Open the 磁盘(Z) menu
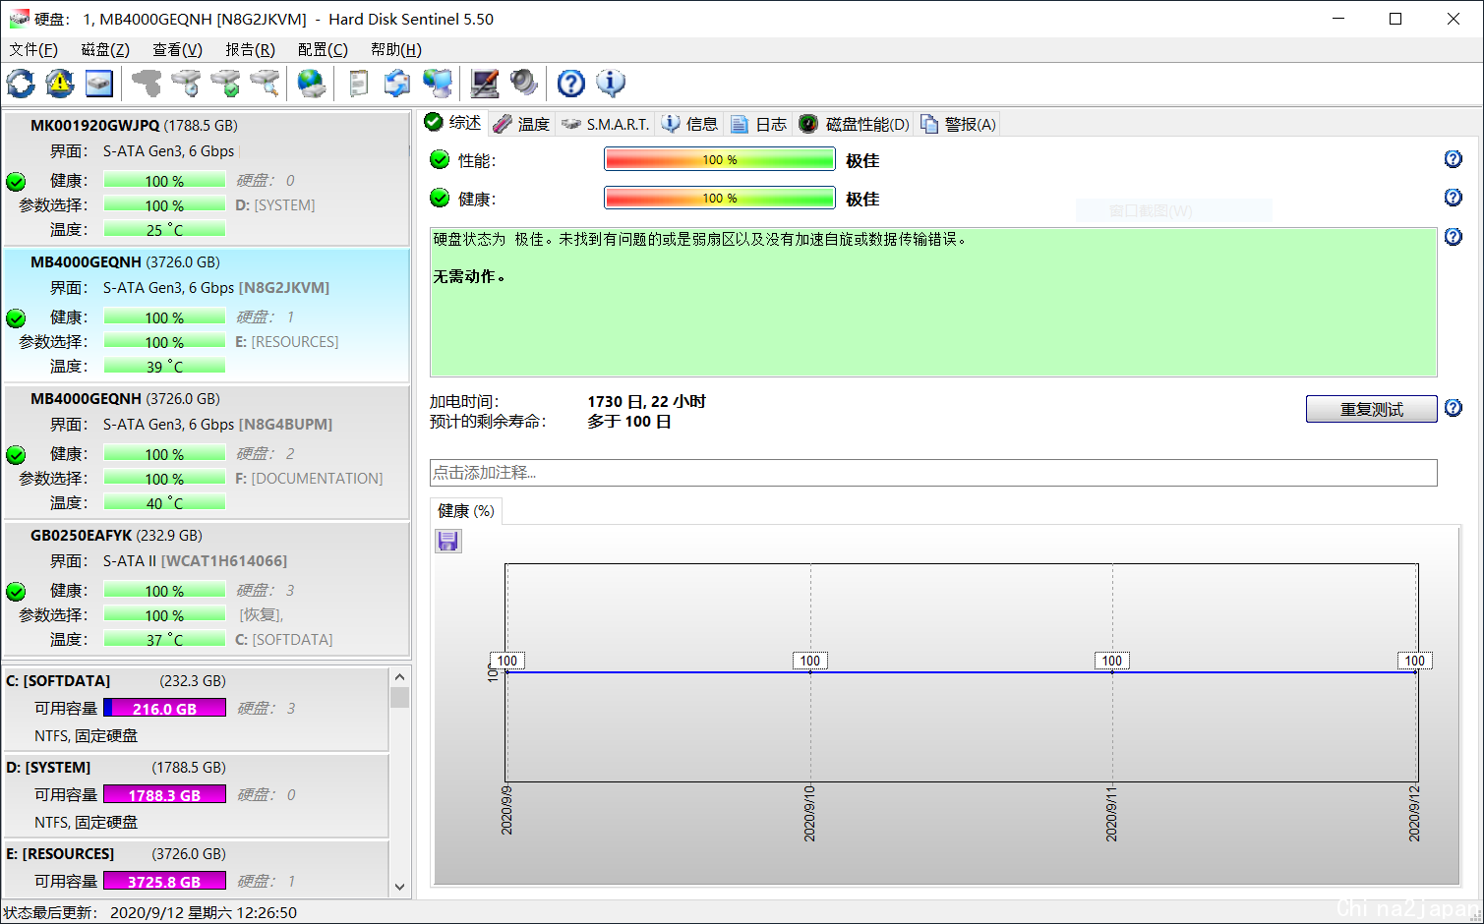The height and width of the screenshot is (924, 1484). click(105, 50)
